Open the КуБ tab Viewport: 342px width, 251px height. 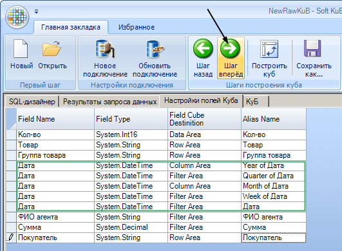[x=256, y=102]
